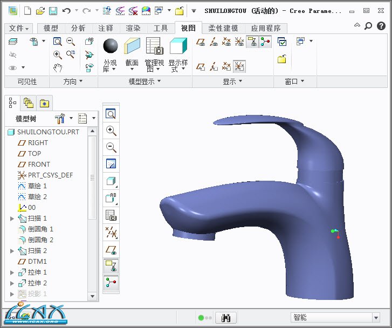Open the 文件 file menu button

tap(19, 28)
